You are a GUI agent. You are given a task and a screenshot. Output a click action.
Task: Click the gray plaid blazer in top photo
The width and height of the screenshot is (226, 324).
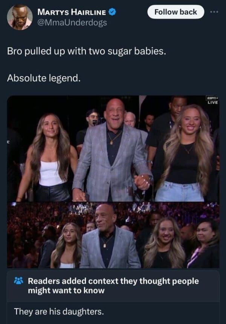tap(111, 162)
